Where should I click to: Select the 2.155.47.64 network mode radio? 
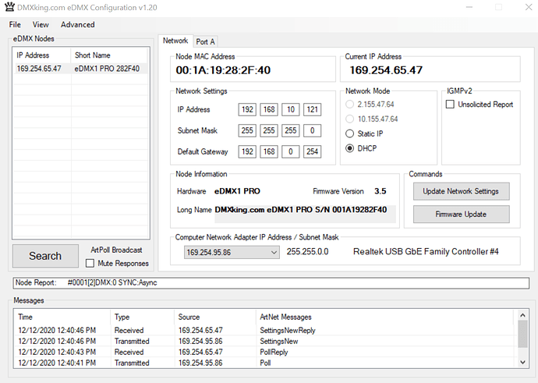(x=349, y=105)
